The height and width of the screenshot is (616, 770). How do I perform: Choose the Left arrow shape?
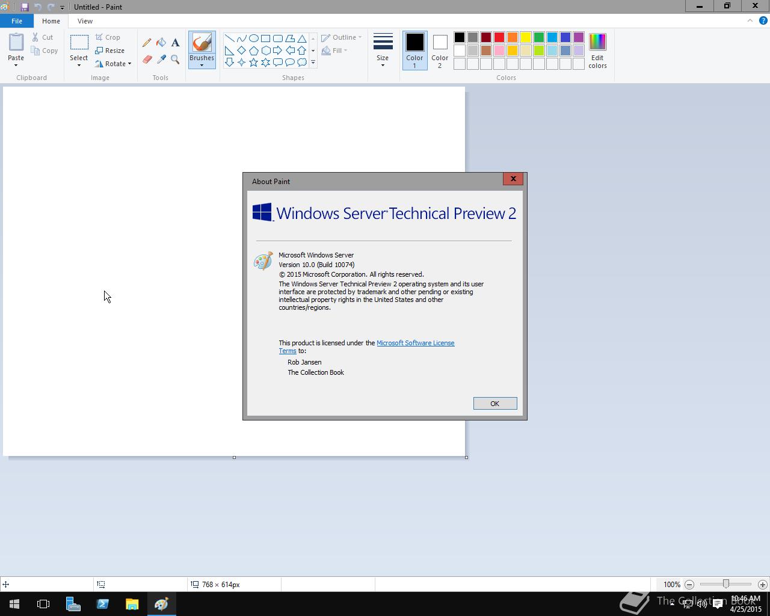point(289,51)
